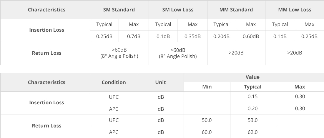Select the 50.0 minimum UPC return loss
The image size is (324, 138).
207,120
